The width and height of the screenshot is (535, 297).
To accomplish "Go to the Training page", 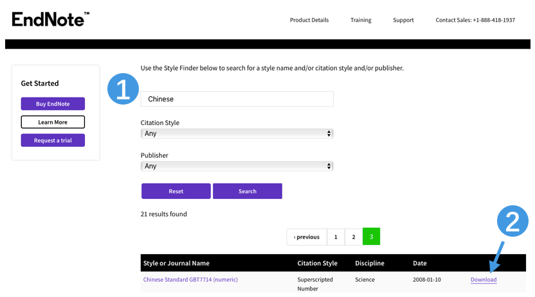I will pos(360,20).
